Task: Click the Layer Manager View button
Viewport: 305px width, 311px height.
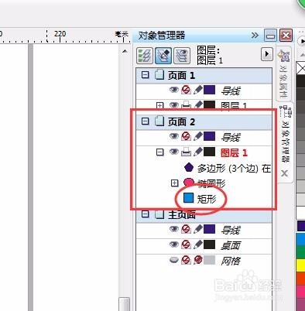Action: (x=182, y=56)
